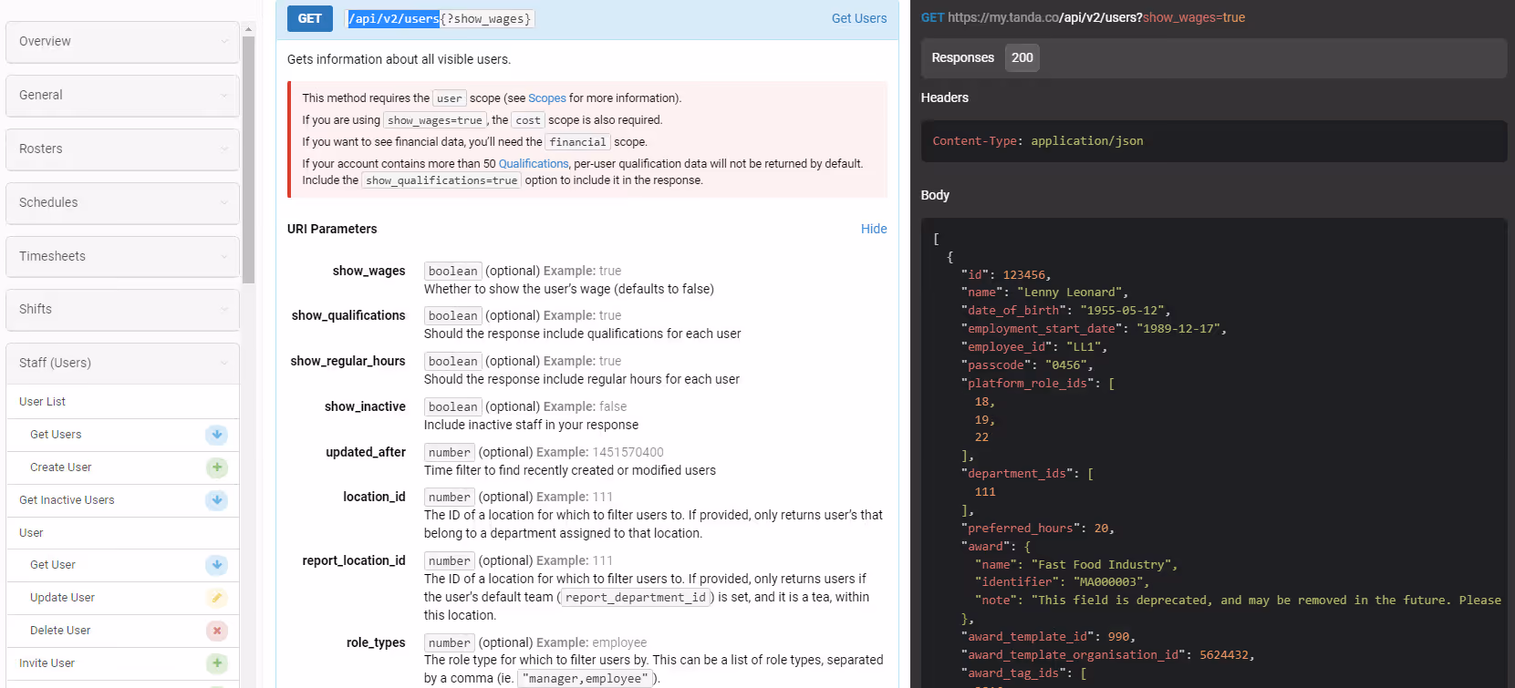
Task: Open the Scopes link
Action: click(546, 98)
